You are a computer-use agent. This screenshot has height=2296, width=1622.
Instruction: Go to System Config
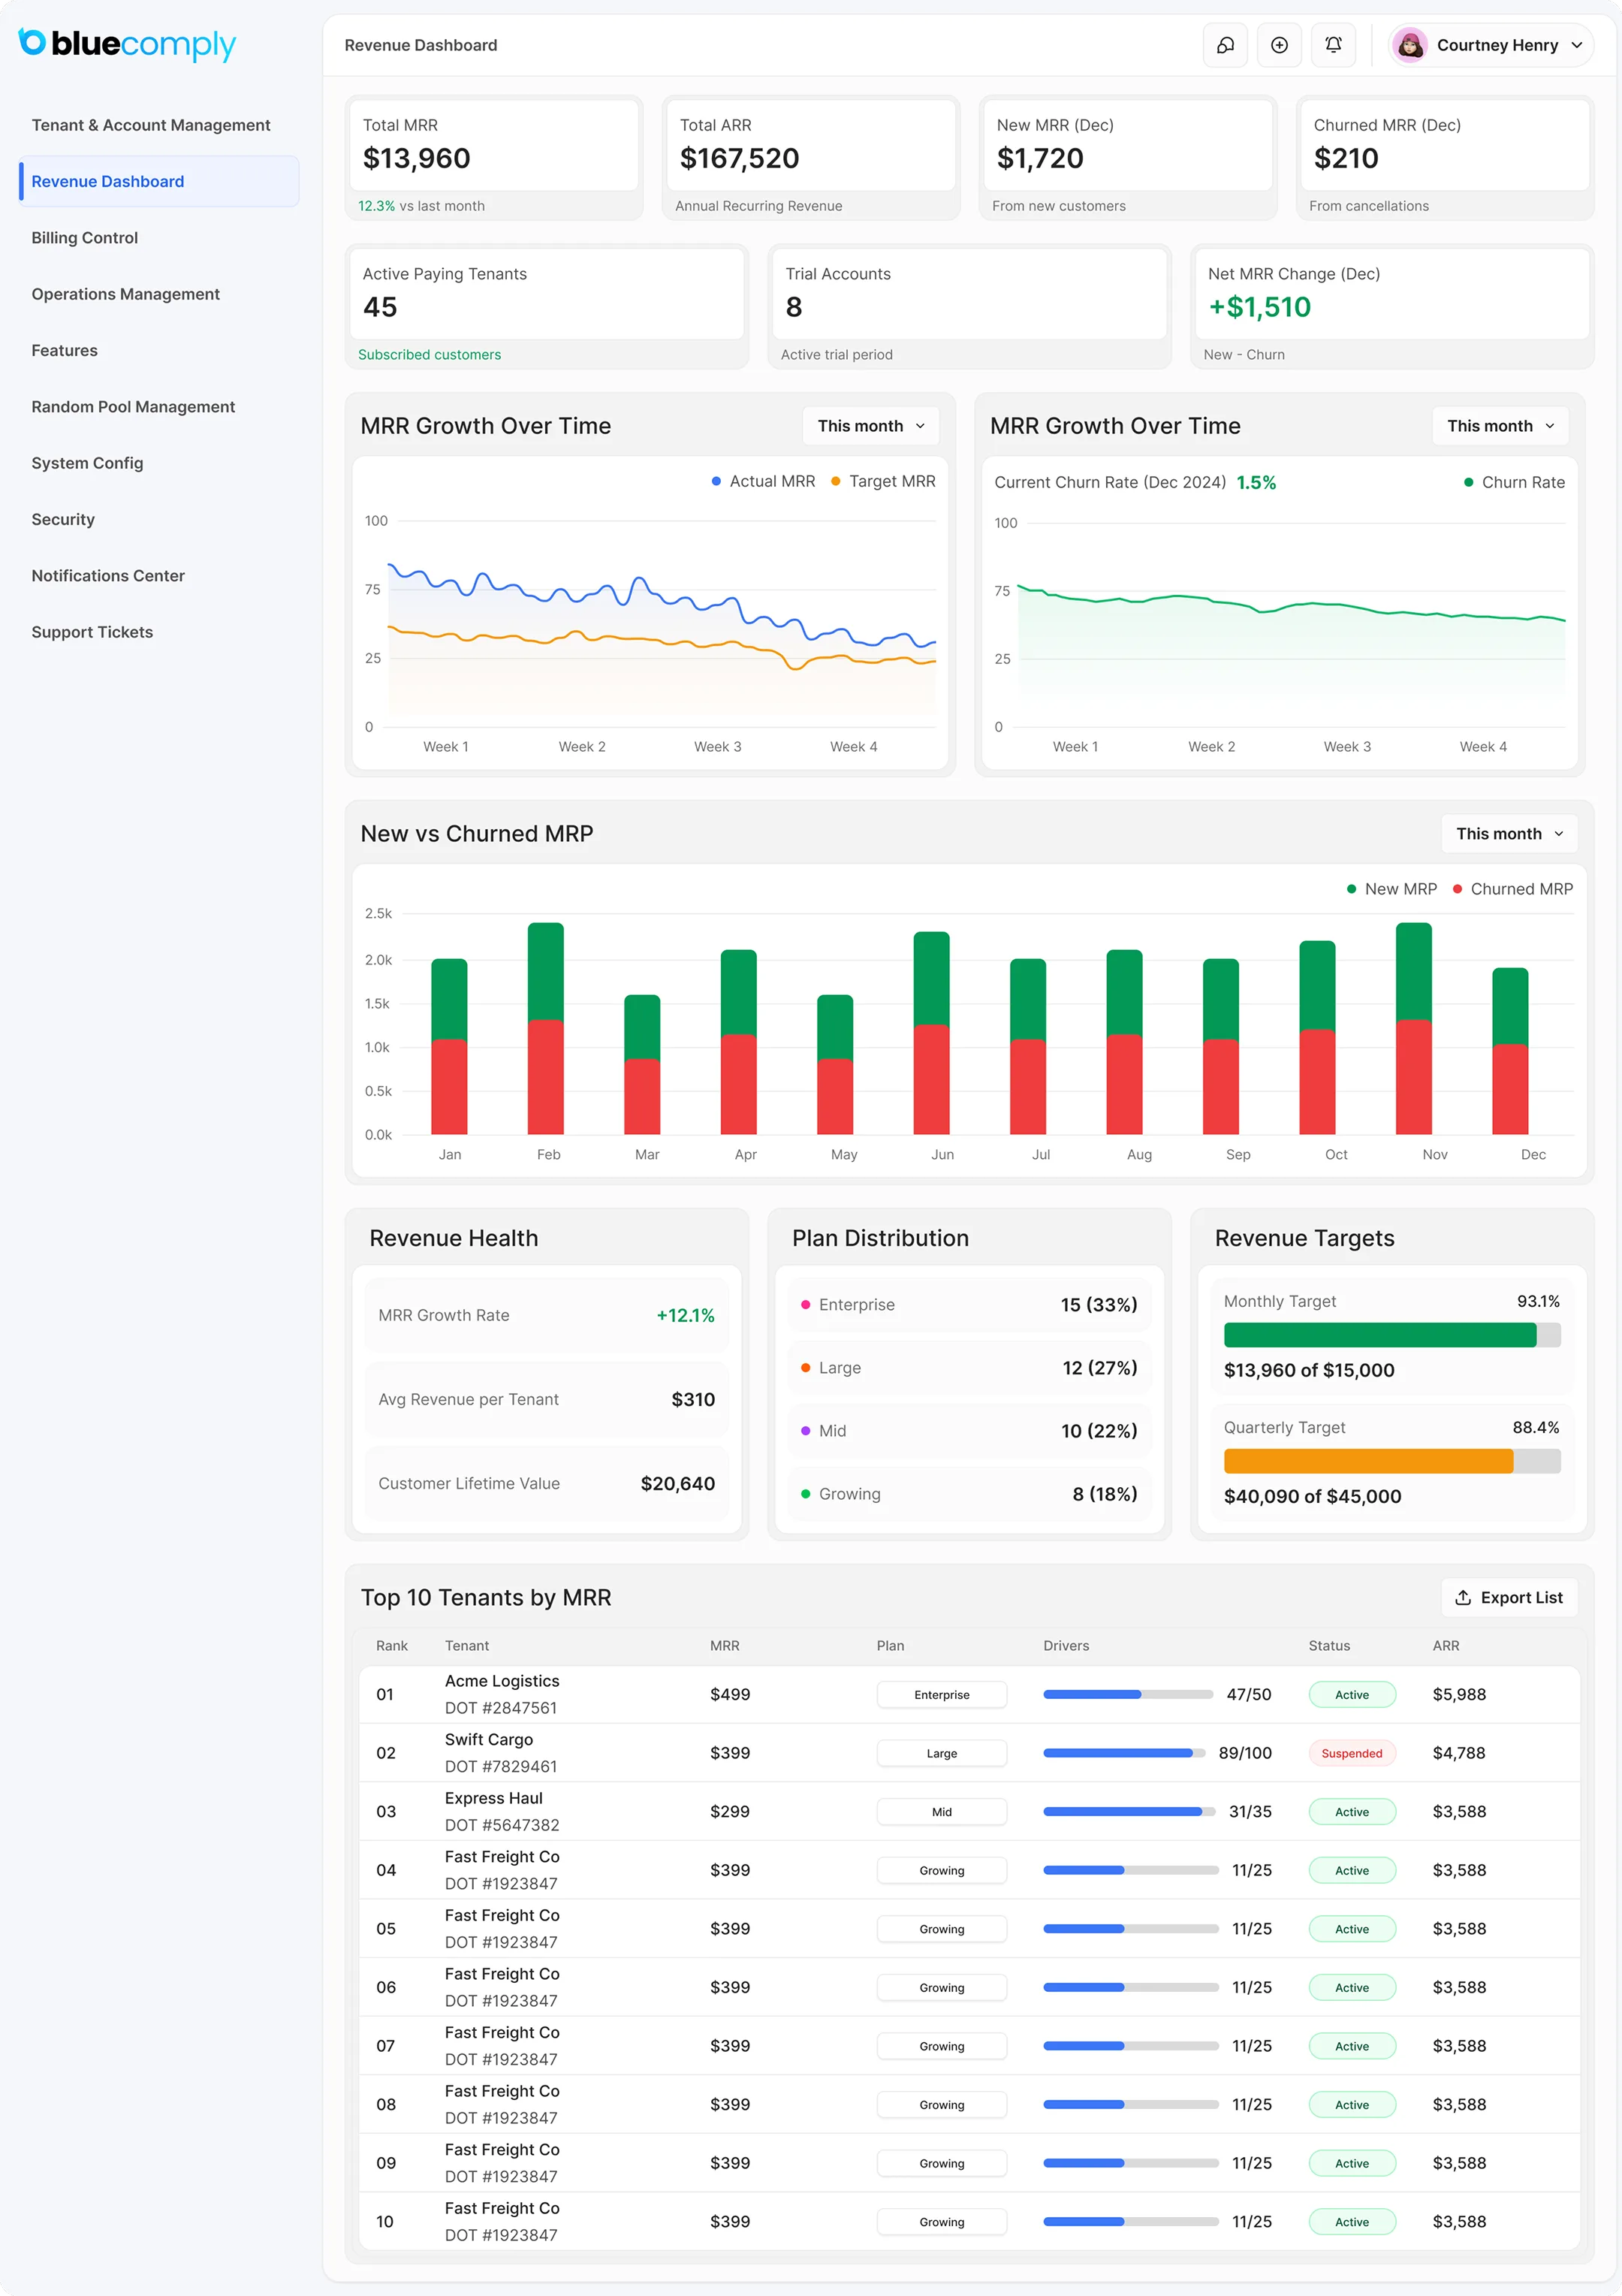87,463
